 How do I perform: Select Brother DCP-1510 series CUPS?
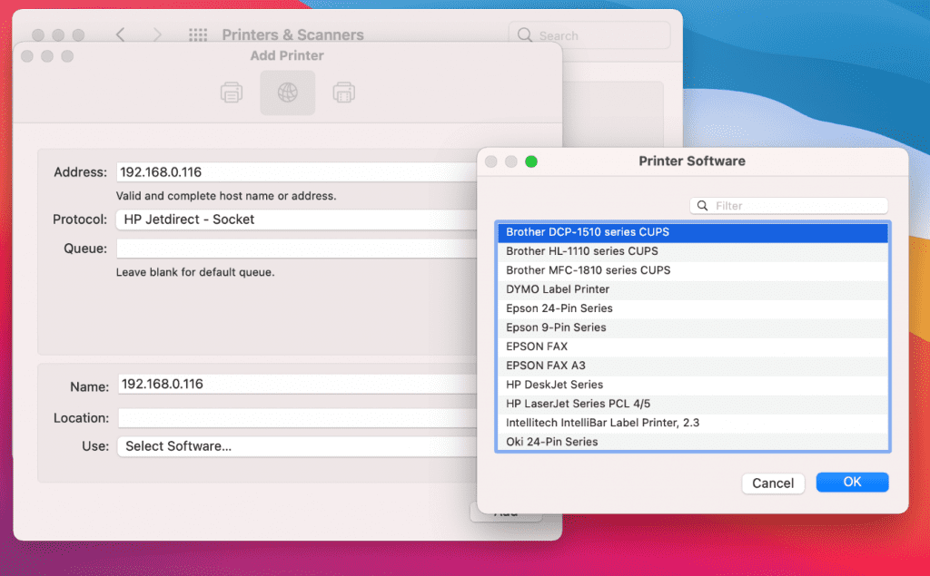(x=693, y=232)
